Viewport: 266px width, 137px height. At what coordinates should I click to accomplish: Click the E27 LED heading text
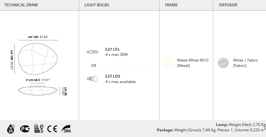pos(113,76)
